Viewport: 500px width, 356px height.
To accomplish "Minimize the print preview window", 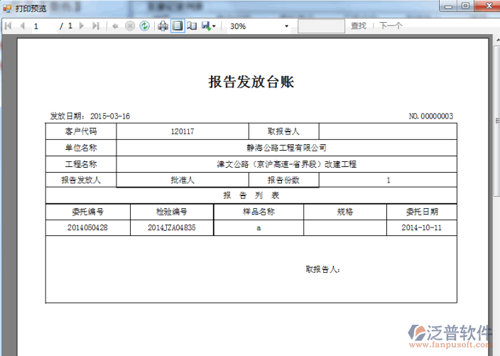I will click(448, 6).
